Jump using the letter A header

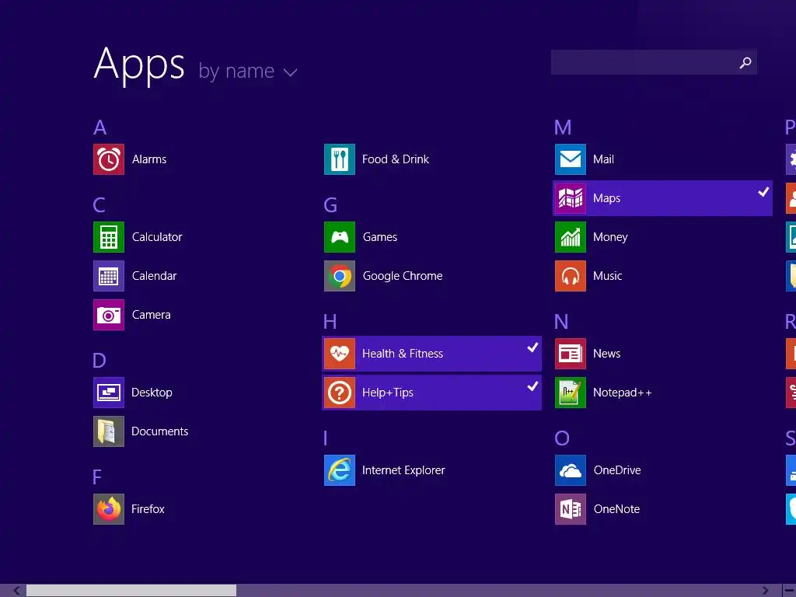click(100, 127)
